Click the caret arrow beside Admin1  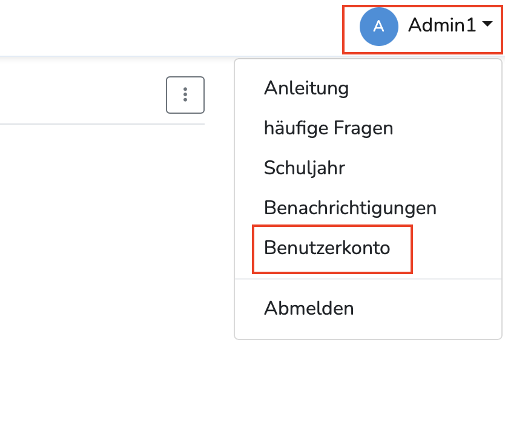point(487,25)
